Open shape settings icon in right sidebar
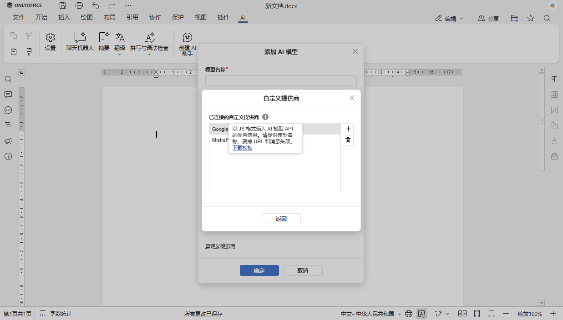Viewport: 563px width, 320px height. click(x=554, y=125)
